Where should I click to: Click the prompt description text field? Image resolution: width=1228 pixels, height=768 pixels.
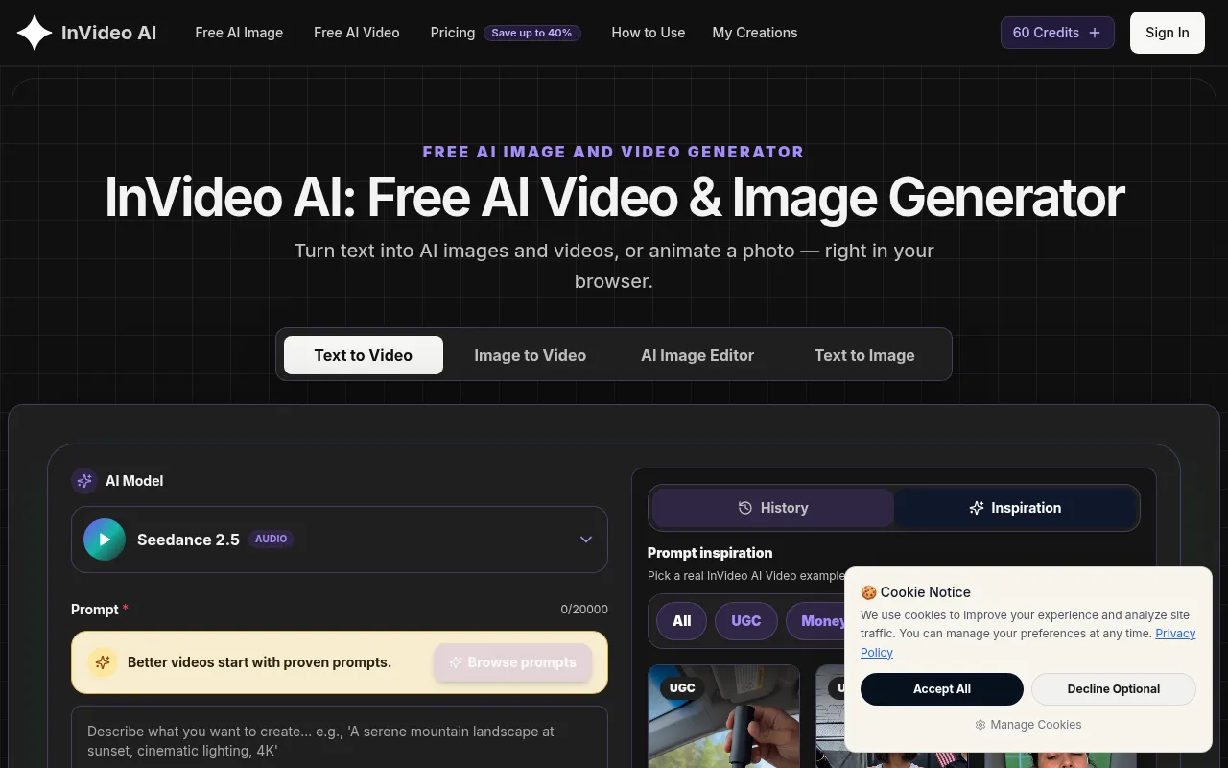(x=340, y=737)
